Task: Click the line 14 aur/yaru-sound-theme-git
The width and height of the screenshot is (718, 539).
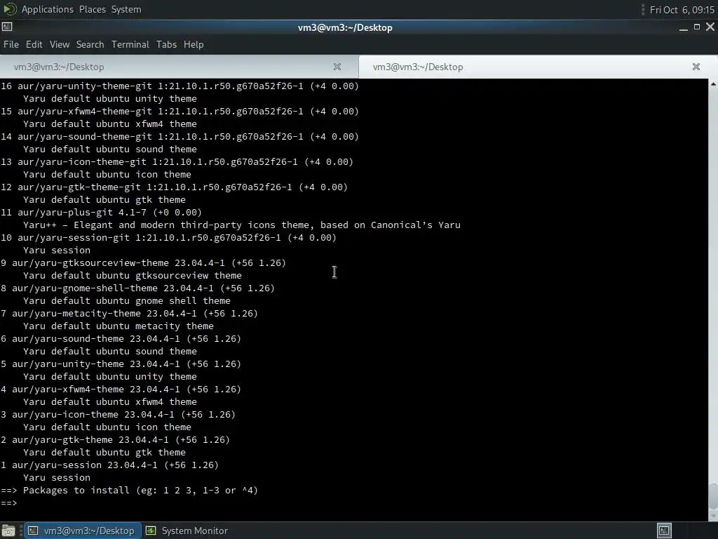Action: pos(179,136)
